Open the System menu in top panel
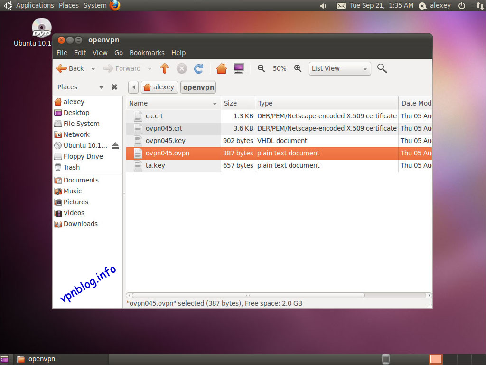This screenshot has width=486, height=365. click(95, 5)
